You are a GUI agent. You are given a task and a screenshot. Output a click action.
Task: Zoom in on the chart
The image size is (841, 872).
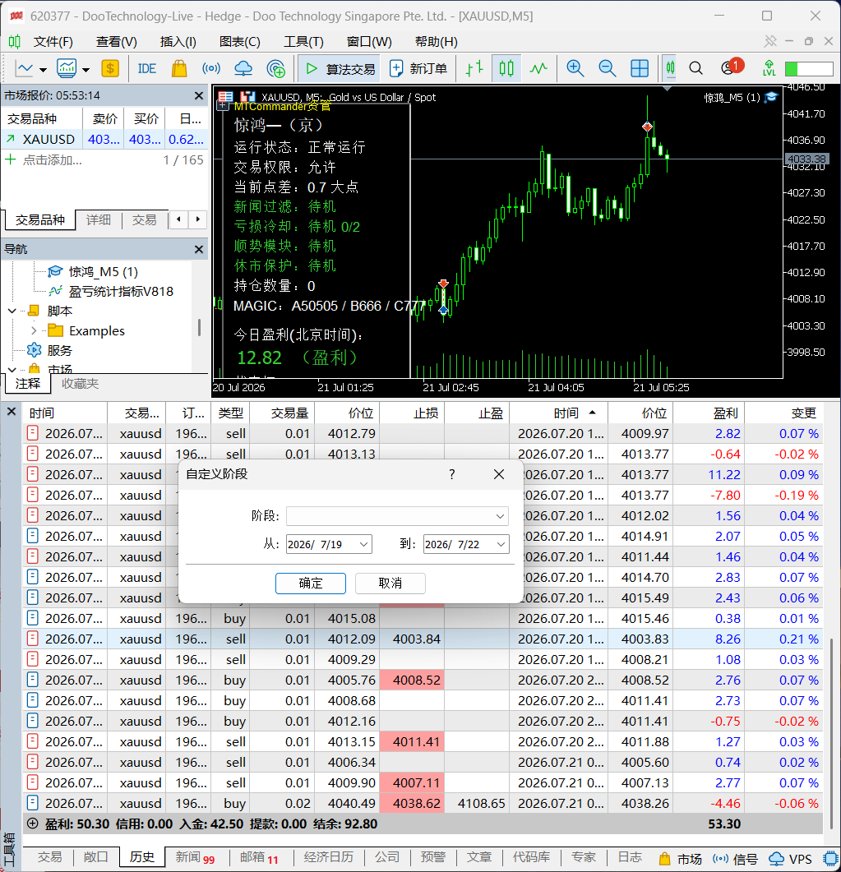pyautogui.click(x=575, y=68)
